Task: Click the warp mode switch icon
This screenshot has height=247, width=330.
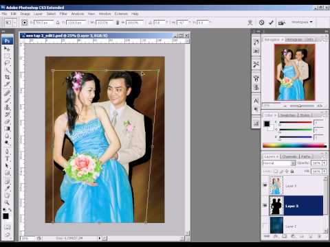Action: tap(250, 23)
